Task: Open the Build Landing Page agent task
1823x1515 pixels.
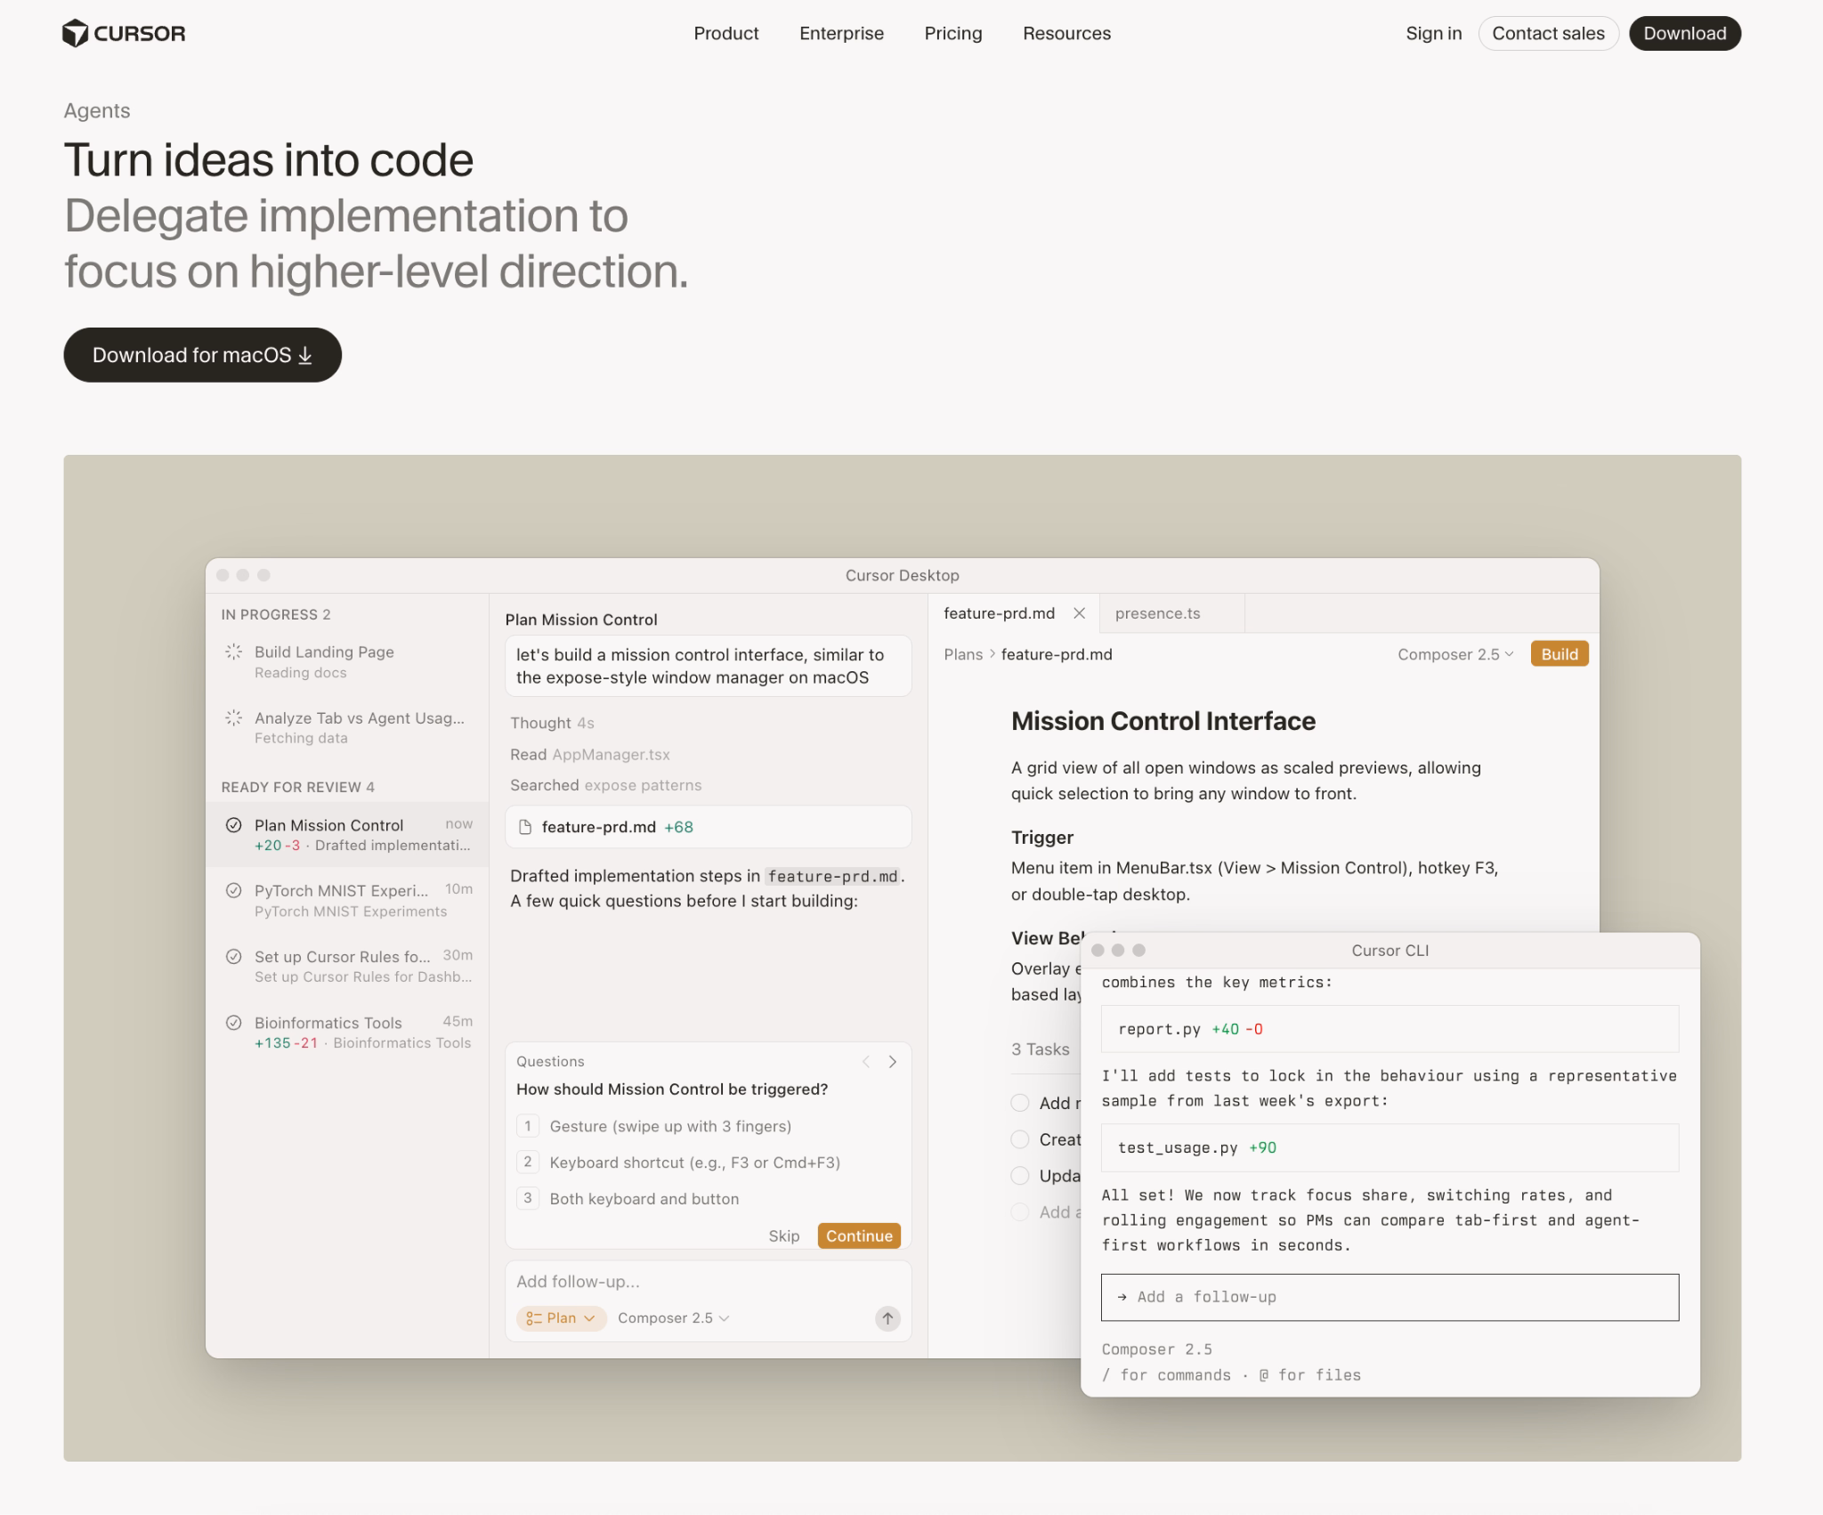Action: pyautogui.click(x=347, y=661)
